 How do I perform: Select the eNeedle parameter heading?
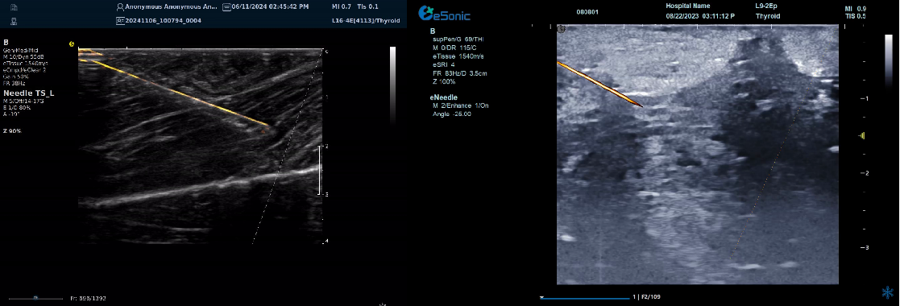(445, 97)
